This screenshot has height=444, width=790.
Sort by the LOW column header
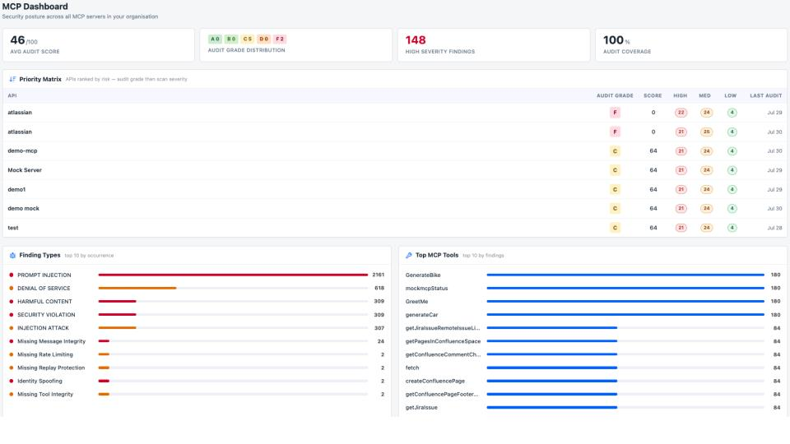pos(731,95)
